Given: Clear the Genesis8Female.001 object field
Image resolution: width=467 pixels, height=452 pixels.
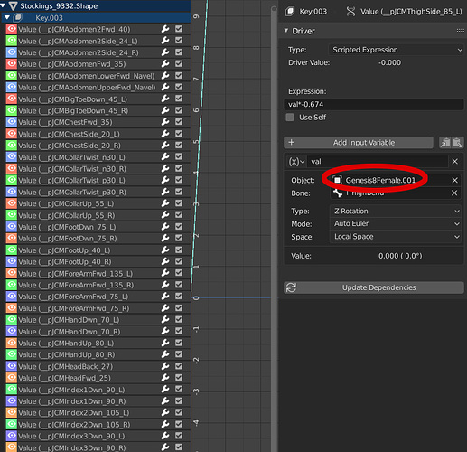Looking at the screenshot, I should click(454, 180).
